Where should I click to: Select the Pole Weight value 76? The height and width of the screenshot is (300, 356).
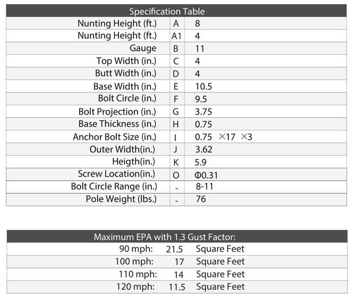point(201,199)
